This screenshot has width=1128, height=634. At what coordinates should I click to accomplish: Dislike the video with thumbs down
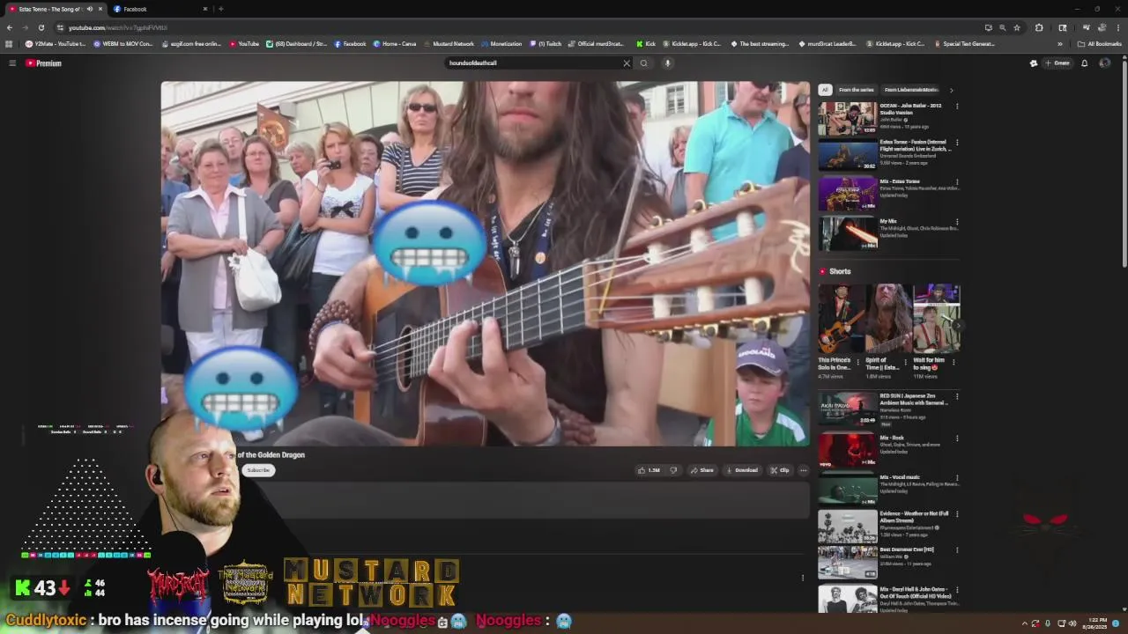(673, 470)
